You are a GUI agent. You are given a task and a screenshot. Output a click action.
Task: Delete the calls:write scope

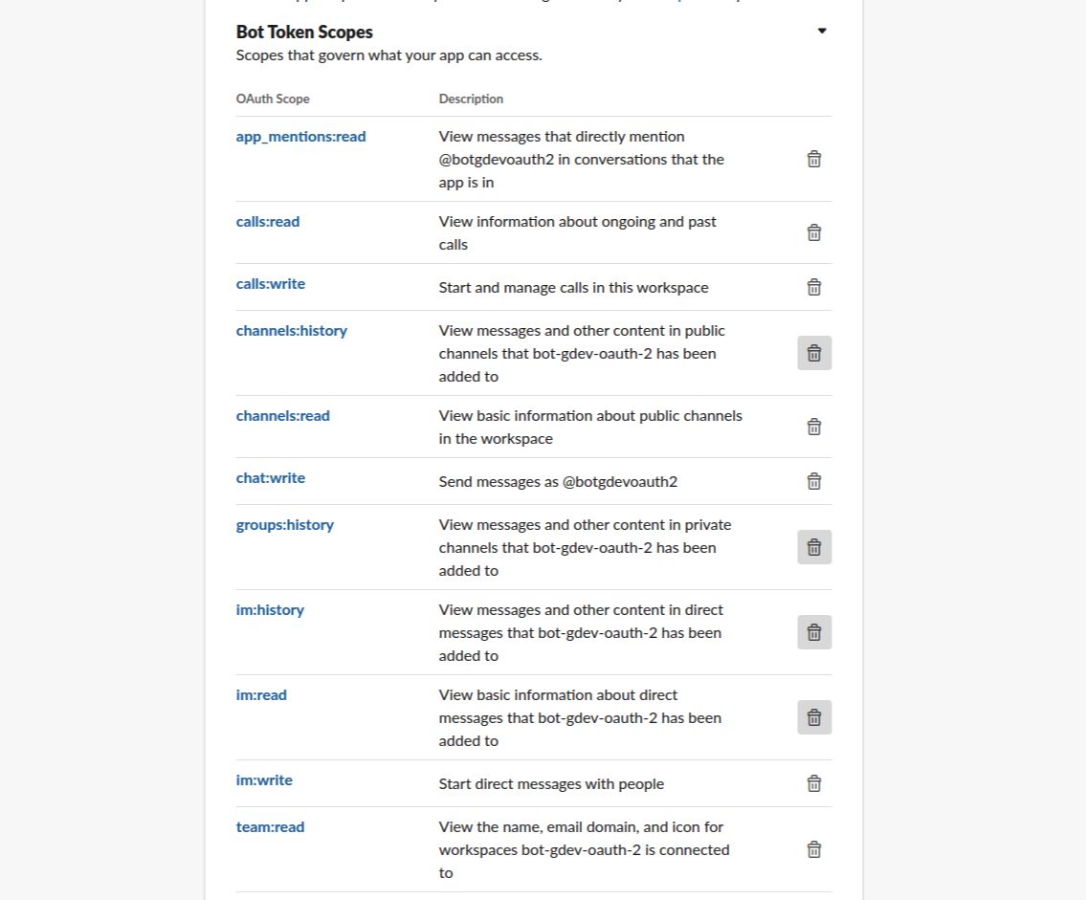point(814,287)
